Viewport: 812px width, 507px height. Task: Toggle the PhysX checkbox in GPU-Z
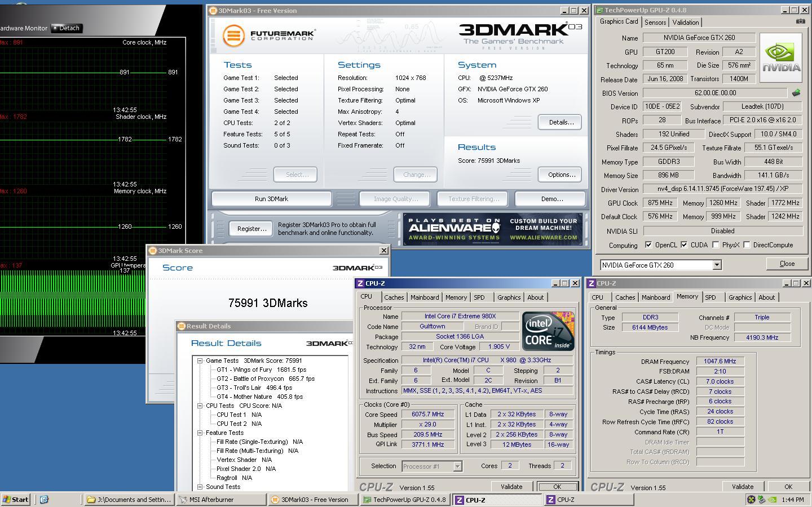point(716,245)
